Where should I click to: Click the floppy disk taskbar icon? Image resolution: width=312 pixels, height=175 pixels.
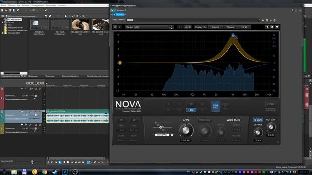pos(24,172)
